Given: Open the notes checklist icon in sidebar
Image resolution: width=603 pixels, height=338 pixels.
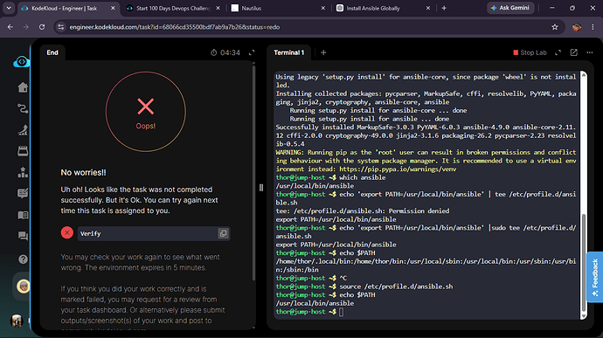Looking at the screenshot, I should [x=23, y=193].
